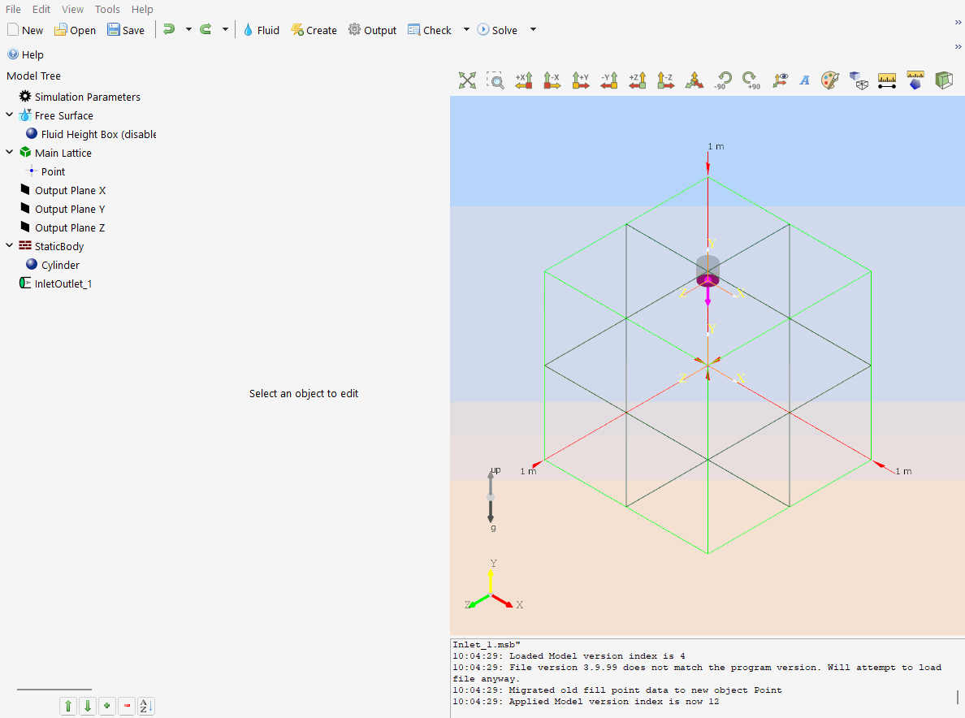965x718 pixels.
Task: Collapse the Free Surface tree node
Action: [x=10, y=115]
